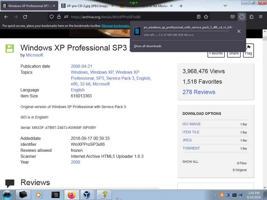This screenshot has height=200, width=267.
Task: Show hidden tray icons arrow
Action: pyautogui.click(x=215, y=195)
